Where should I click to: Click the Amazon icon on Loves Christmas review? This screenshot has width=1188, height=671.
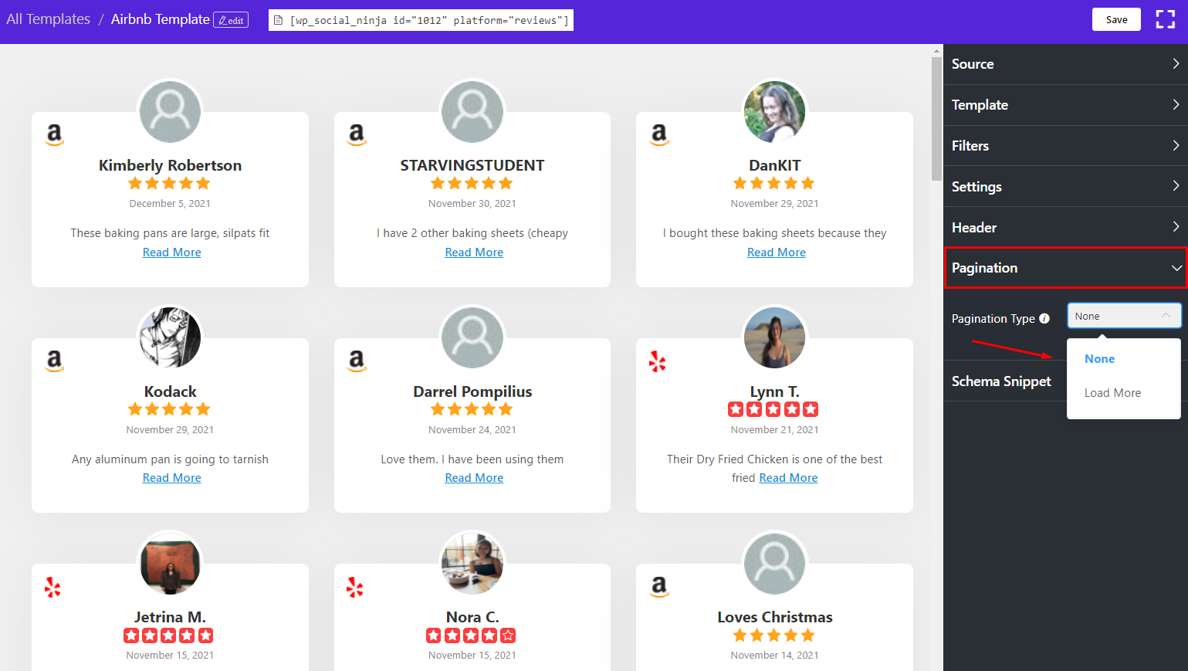point(659,587)
